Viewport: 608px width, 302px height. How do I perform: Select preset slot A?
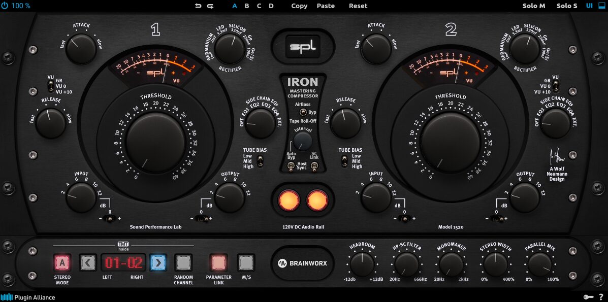point(235,6)
